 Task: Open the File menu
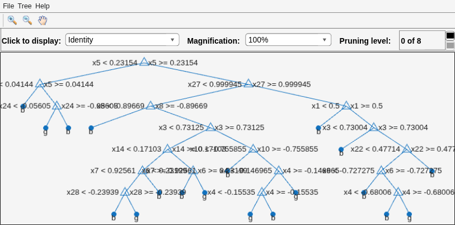point(8,6)
